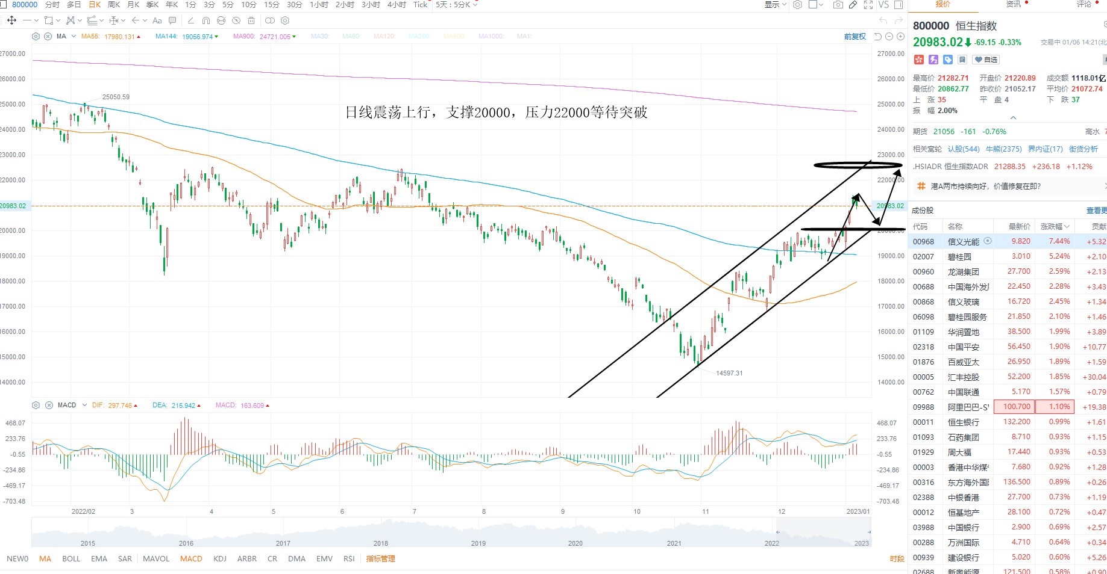Select the measurement ruler drawing tool
Screen dimensions: 1107x574
(114, 20)
